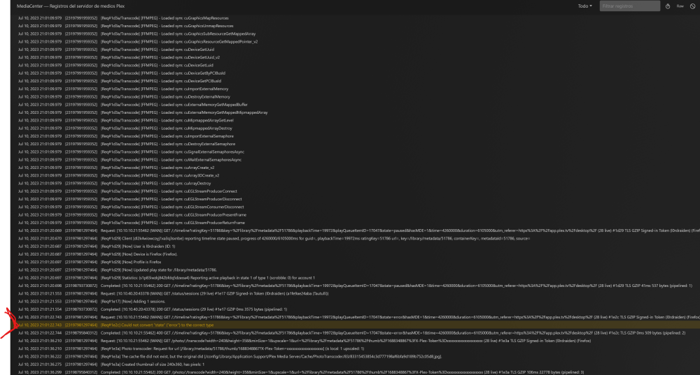Select log line Loaded sym: cuDestroyExternalMemory
Screen dimensions: 700x375
coord(124,96)
